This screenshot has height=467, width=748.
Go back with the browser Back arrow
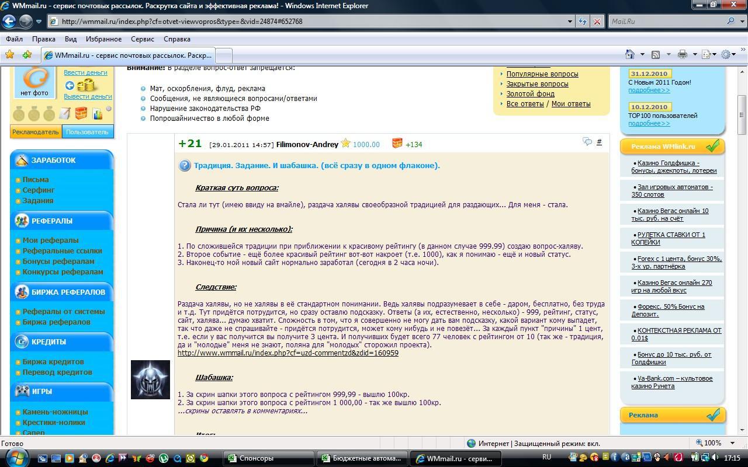tap(9, 22)
